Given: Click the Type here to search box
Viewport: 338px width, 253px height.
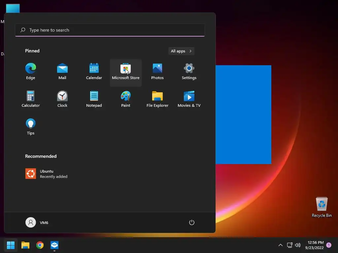Looking at the screenshot, I should [x=110, y=30].
